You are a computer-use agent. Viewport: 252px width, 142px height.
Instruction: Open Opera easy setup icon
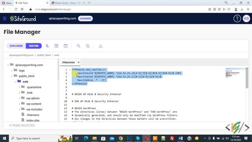pyautogui.click(x=248, y=9)
